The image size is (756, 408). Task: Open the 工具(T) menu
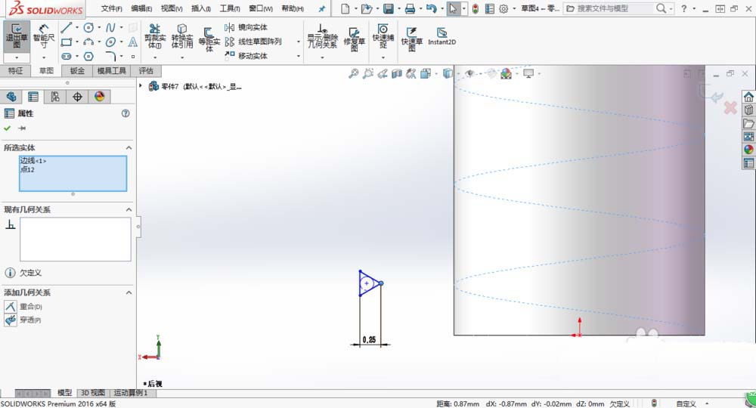point(230,8)
